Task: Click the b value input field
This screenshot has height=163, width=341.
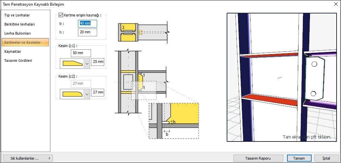Action: click(87, 24)
